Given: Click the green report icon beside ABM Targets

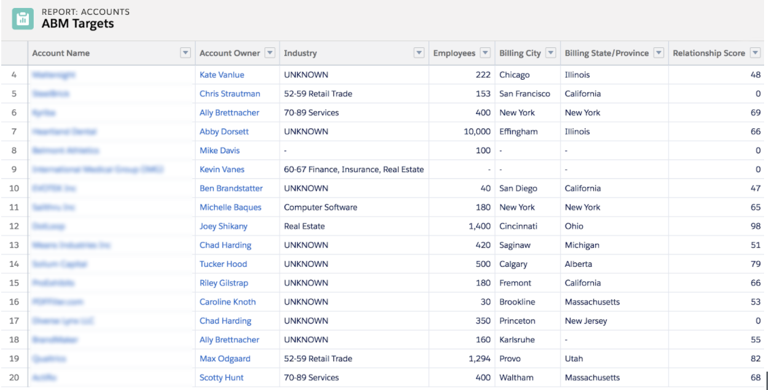Looking at the screenshot, I should 23,18.
